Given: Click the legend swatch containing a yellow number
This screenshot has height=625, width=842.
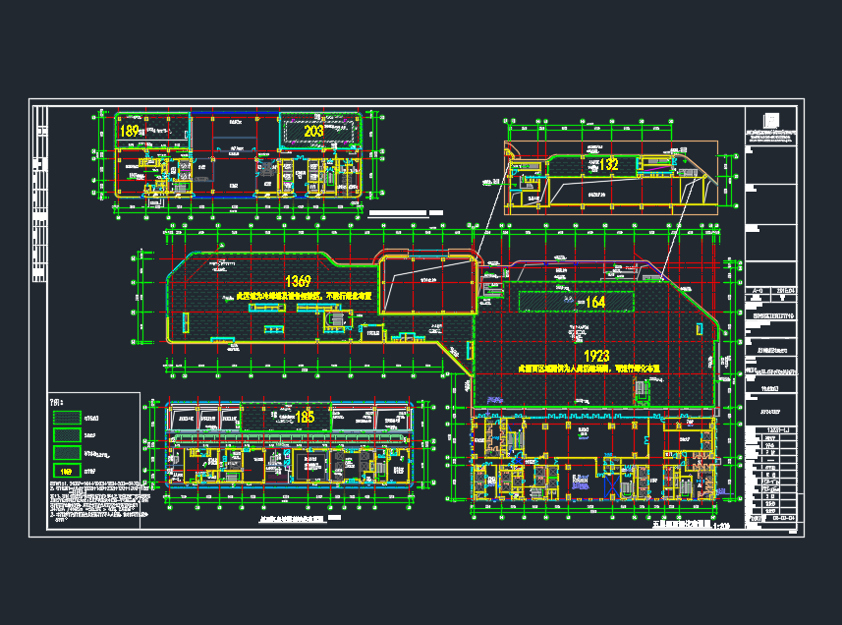Looking at the screenshot, I should pyautogui.click(x=68, y=471).
